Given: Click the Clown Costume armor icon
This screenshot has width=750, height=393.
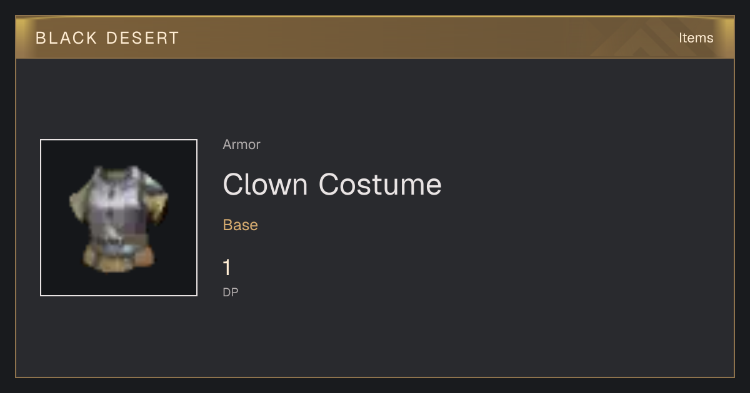Looking at the screenshot, I should tap(119, 218).
